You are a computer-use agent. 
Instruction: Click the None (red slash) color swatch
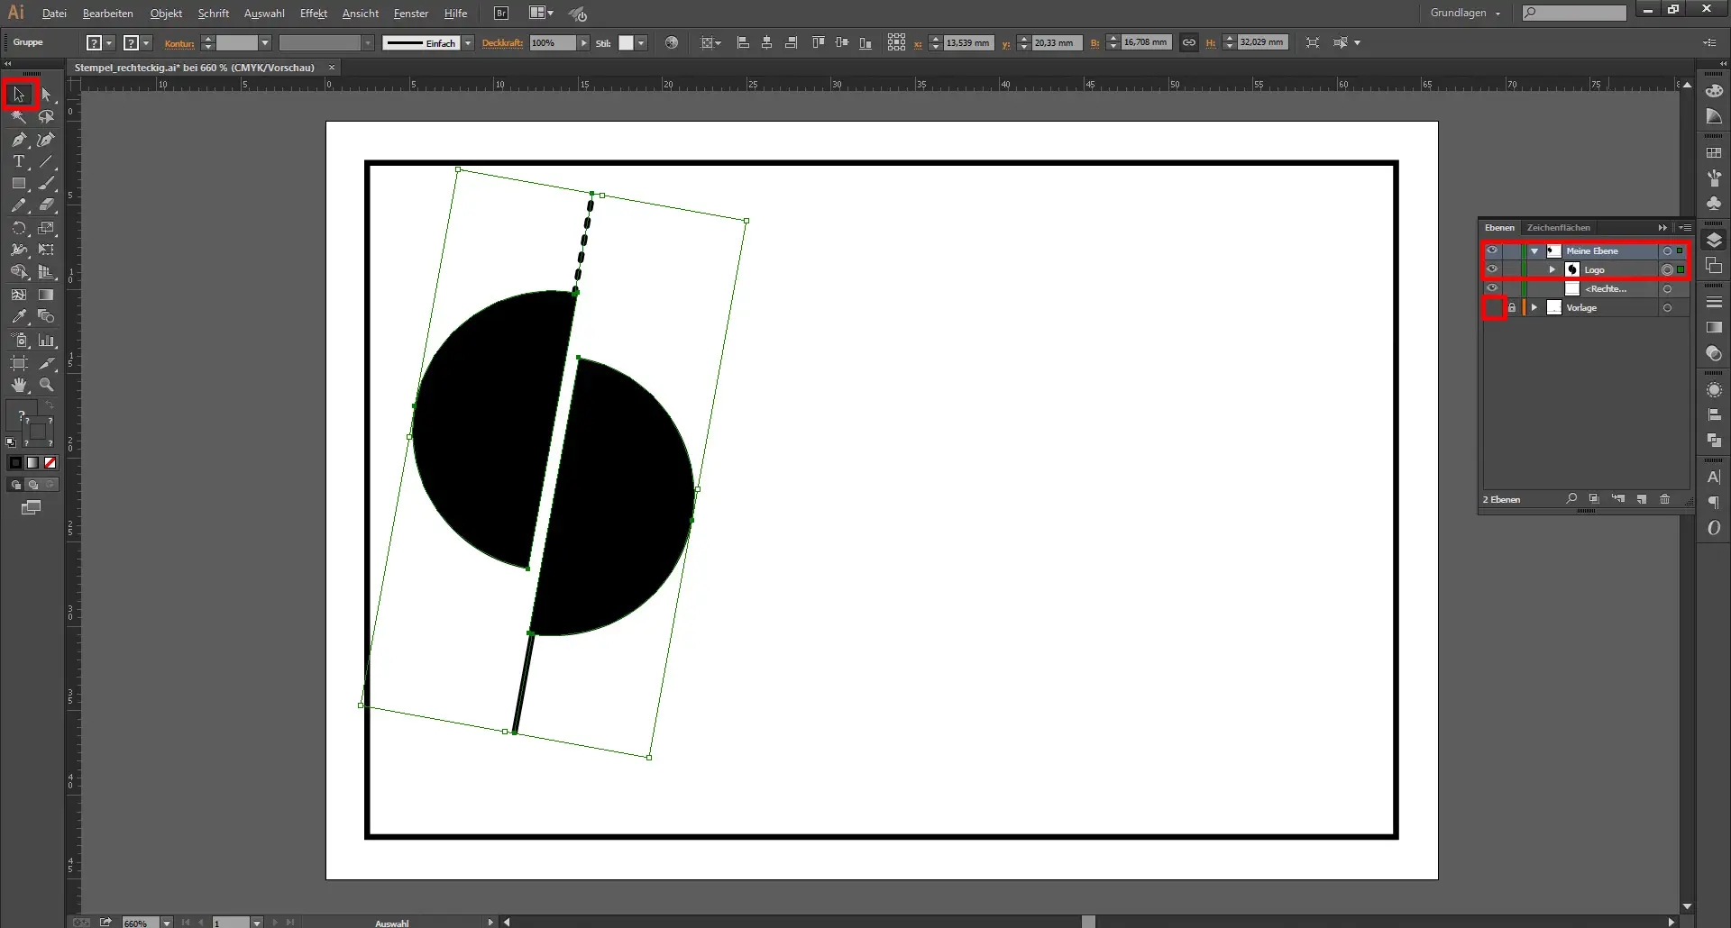click(x=50, y=463)
